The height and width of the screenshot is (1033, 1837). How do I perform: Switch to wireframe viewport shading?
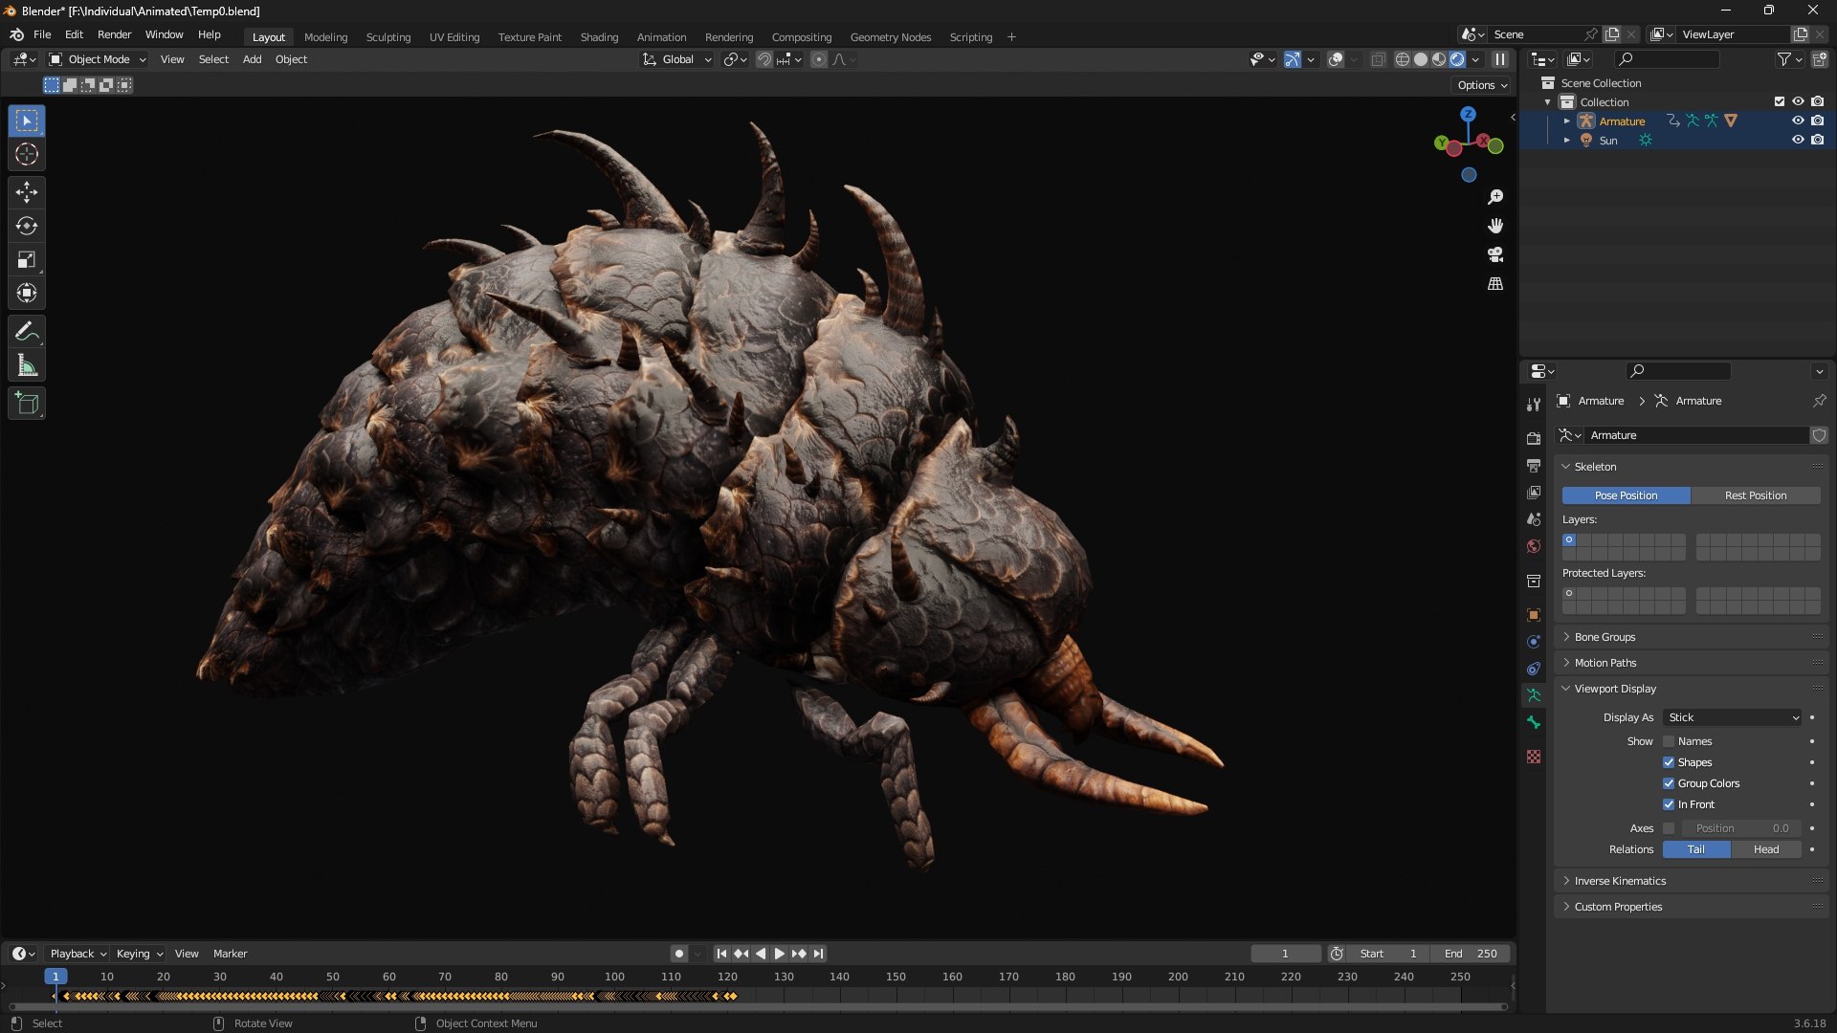[1403, 59]
